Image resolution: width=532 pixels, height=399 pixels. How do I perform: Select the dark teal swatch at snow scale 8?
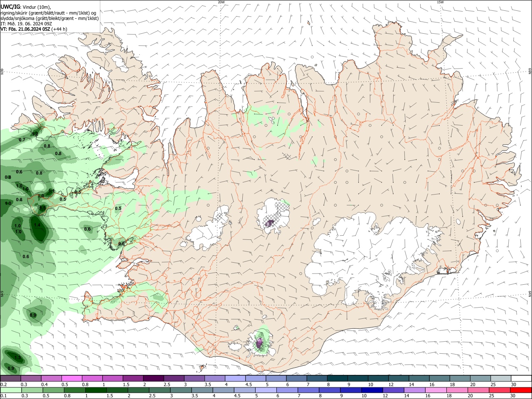point(337,378)
